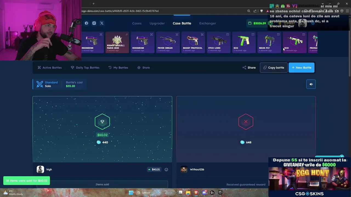Click the R3SALT (Gold) Paris 2023 sticker card
The height and width of the screenshot is (197, 351).
coord(117,42)
